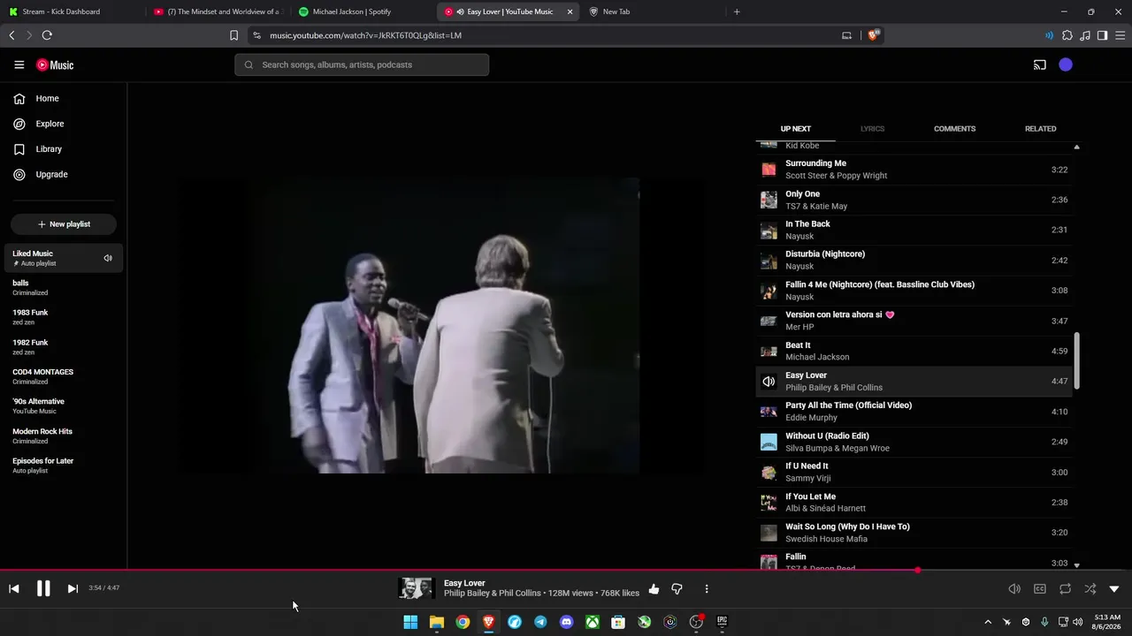Click the queue scrollbar down arrow
Image resolution: width=1132 pixels, height=636 pixels.
tap(1076, 565)
